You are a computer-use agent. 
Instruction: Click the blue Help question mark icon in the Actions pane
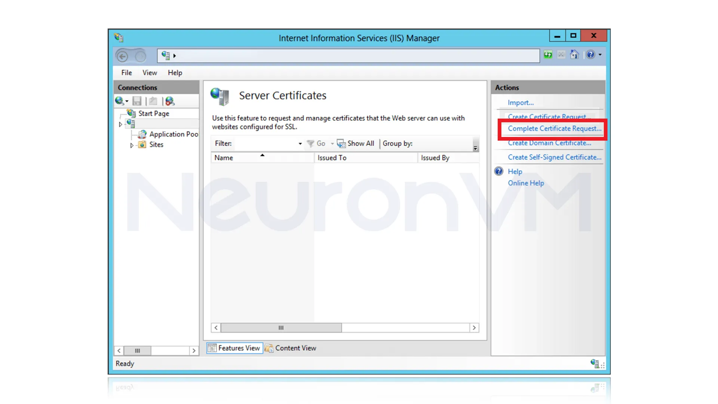coord(499,171)
